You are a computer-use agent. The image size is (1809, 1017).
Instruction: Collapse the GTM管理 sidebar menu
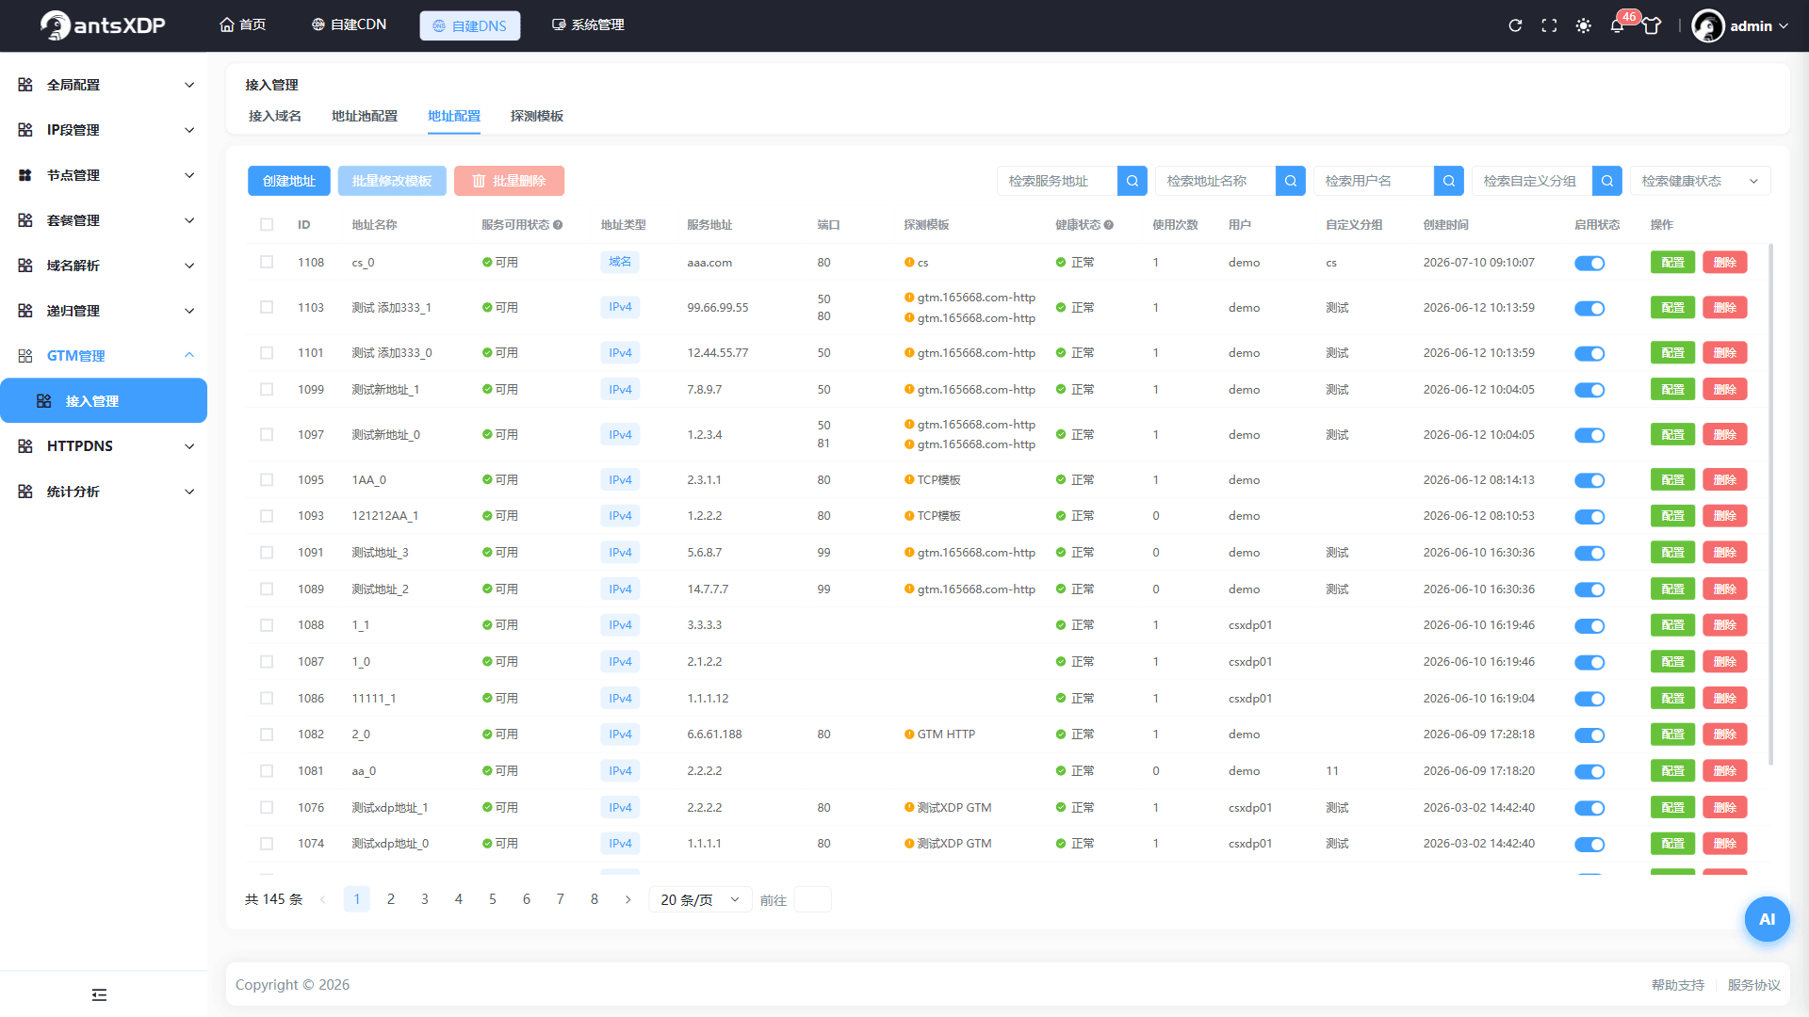point(104,356)
